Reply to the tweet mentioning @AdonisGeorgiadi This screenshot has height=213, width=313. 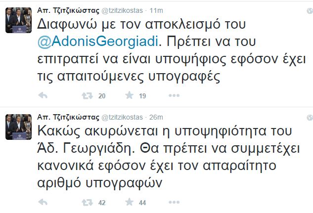click(x=43, y=95)
